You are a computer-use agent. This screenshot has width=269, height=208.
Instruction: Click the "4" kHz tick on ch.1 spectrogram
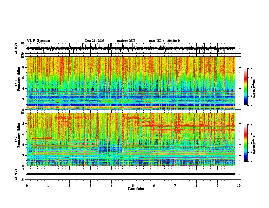coord(23,89)
